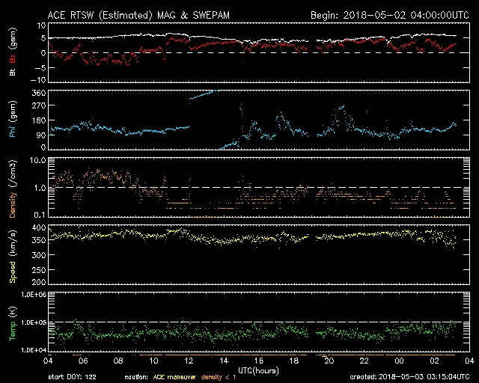Click the yellow "ACE maneuver" legend text

174,377
